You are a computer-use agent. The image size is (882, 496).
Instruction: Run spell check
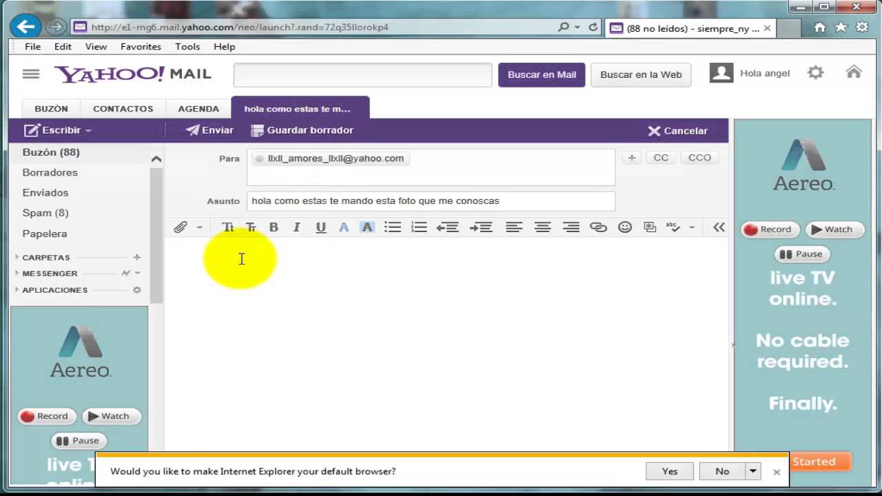point(673,227)
